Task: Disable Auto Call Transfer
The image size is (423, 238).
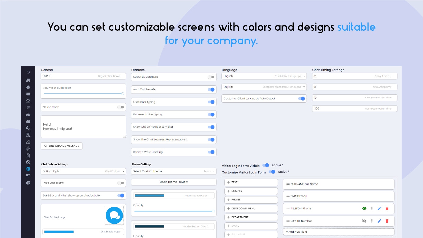Action: pos(211,89)
